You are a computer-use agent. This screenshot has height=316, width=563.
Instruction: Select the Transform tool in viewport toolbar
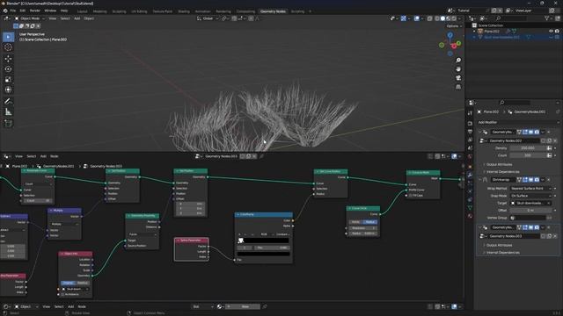[8, 90]
